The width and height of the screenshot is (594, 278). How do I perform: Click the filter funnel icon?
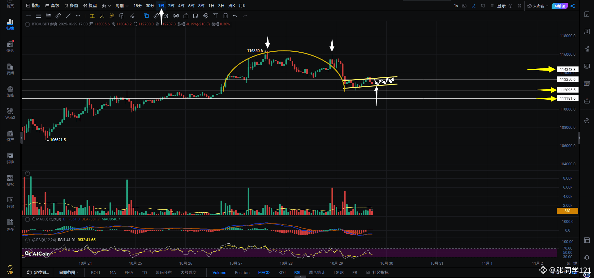tap(216, 16)
